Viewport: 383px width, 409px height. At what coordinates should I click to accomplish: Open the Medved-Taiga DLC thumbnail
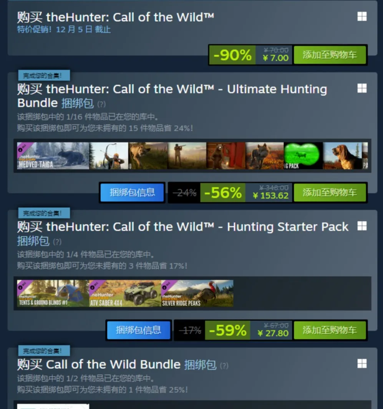53,156
